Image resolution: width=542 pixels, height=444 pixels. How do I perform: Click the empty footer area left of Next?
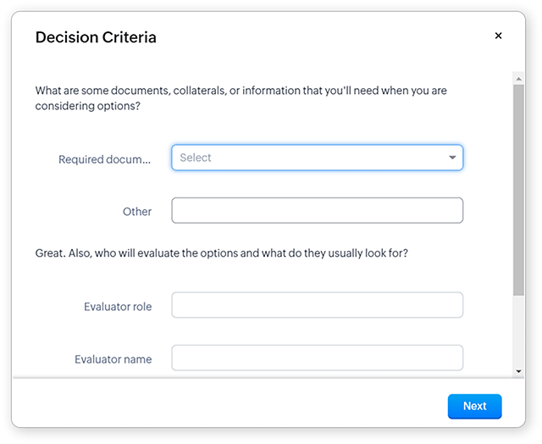(229, 406)
